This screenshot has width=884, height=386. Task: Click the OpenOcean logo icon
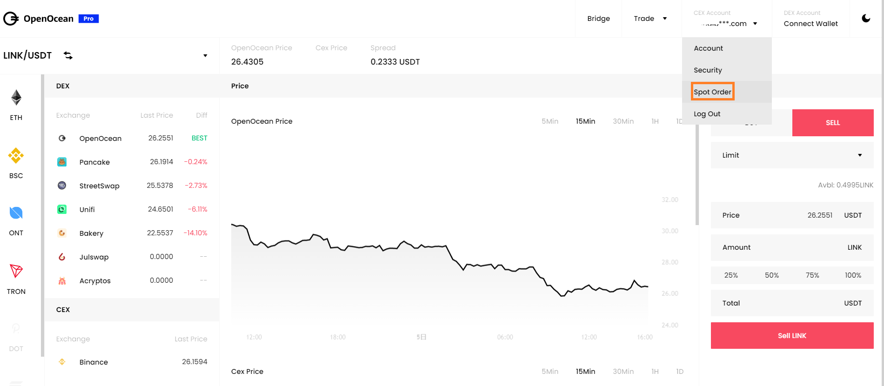pyautogui.click(x=11, y=19)
